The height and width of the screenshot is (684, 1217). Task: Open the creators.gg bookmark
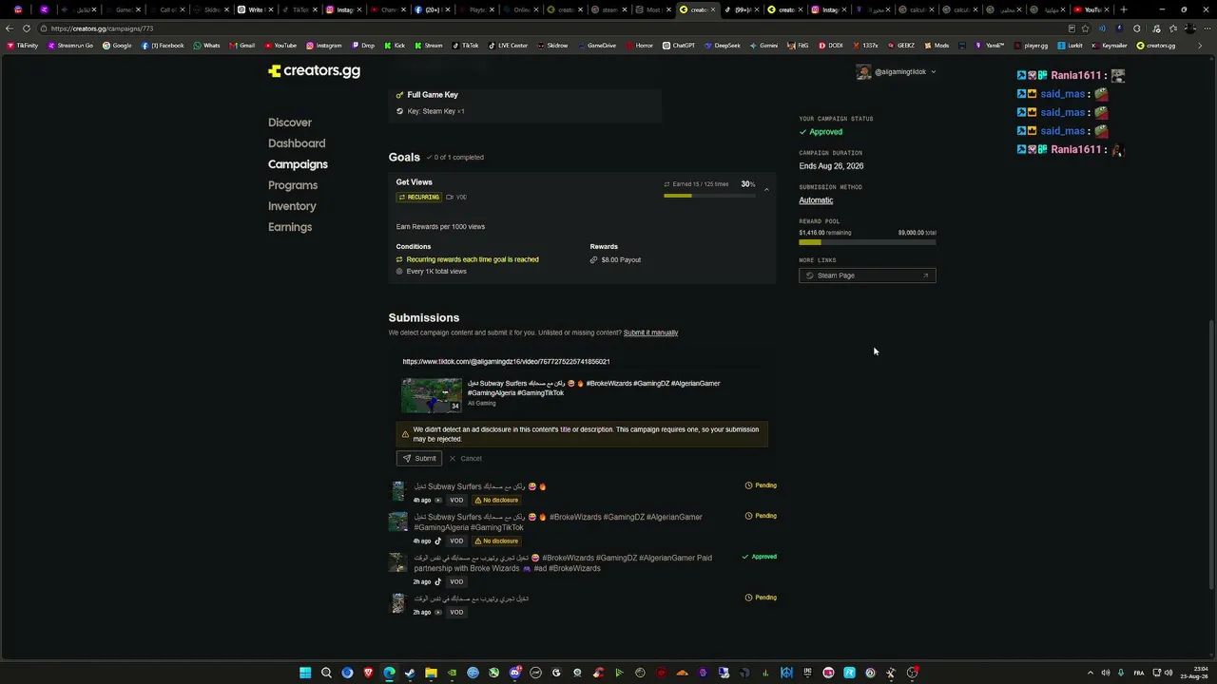coord(1156,46)
